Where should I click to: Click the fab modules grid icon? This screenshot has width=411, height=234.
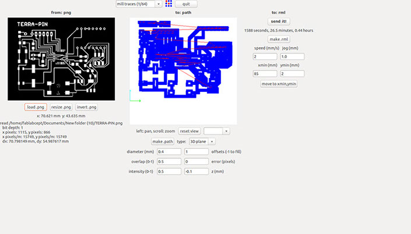168,3
